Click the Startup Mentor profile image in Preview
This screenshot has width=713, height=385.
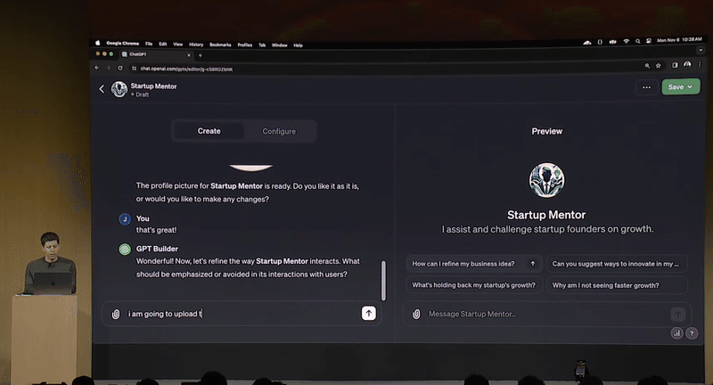[546, 180]
